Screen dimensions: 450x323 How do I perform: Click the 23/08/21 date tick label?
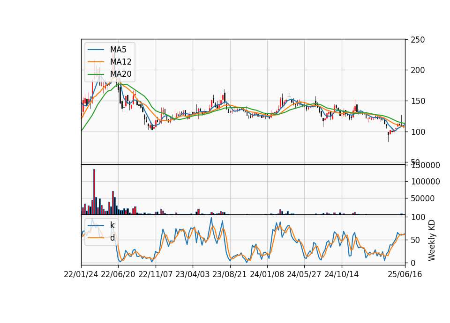229,274
